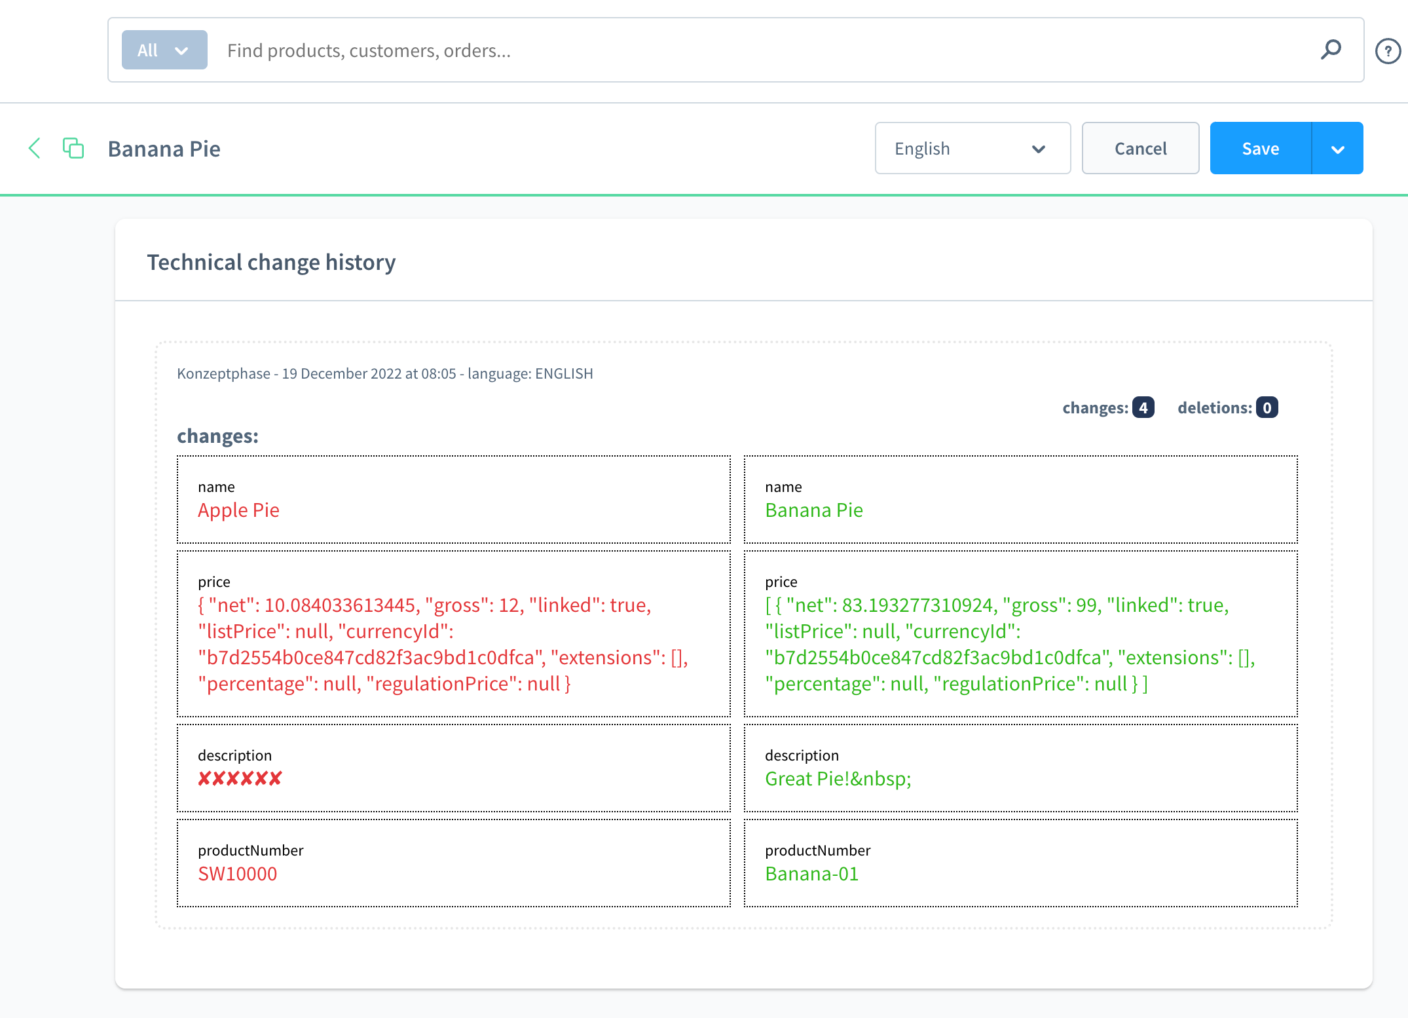Click the Save button dropdown arrow

tap(1338, 147)
